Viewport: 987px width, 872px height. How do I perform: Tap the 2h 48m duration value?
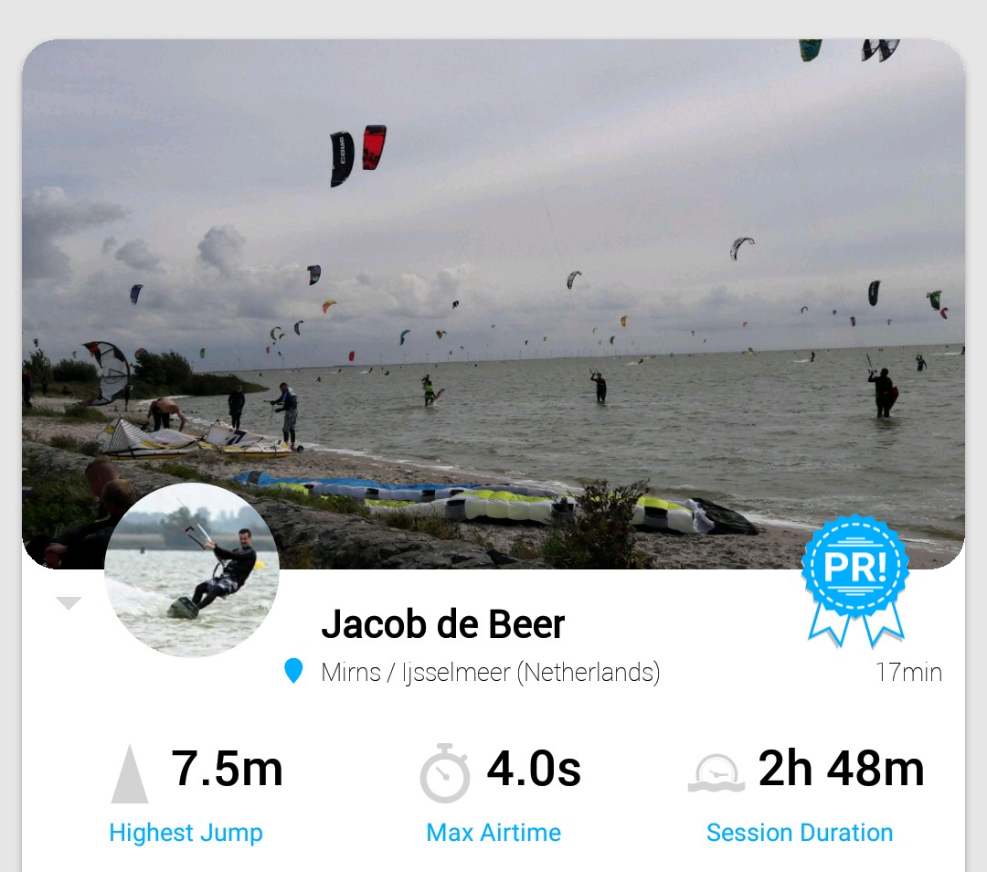coord(841,769)
